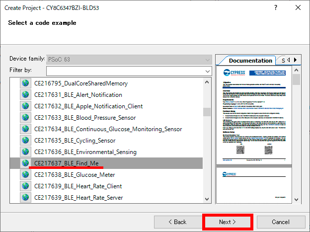Viewport: 310px width, 232px height.
Task: Click globe icon beside CE217631_BLE_Alert_Notification
Action: coord(25,94)
